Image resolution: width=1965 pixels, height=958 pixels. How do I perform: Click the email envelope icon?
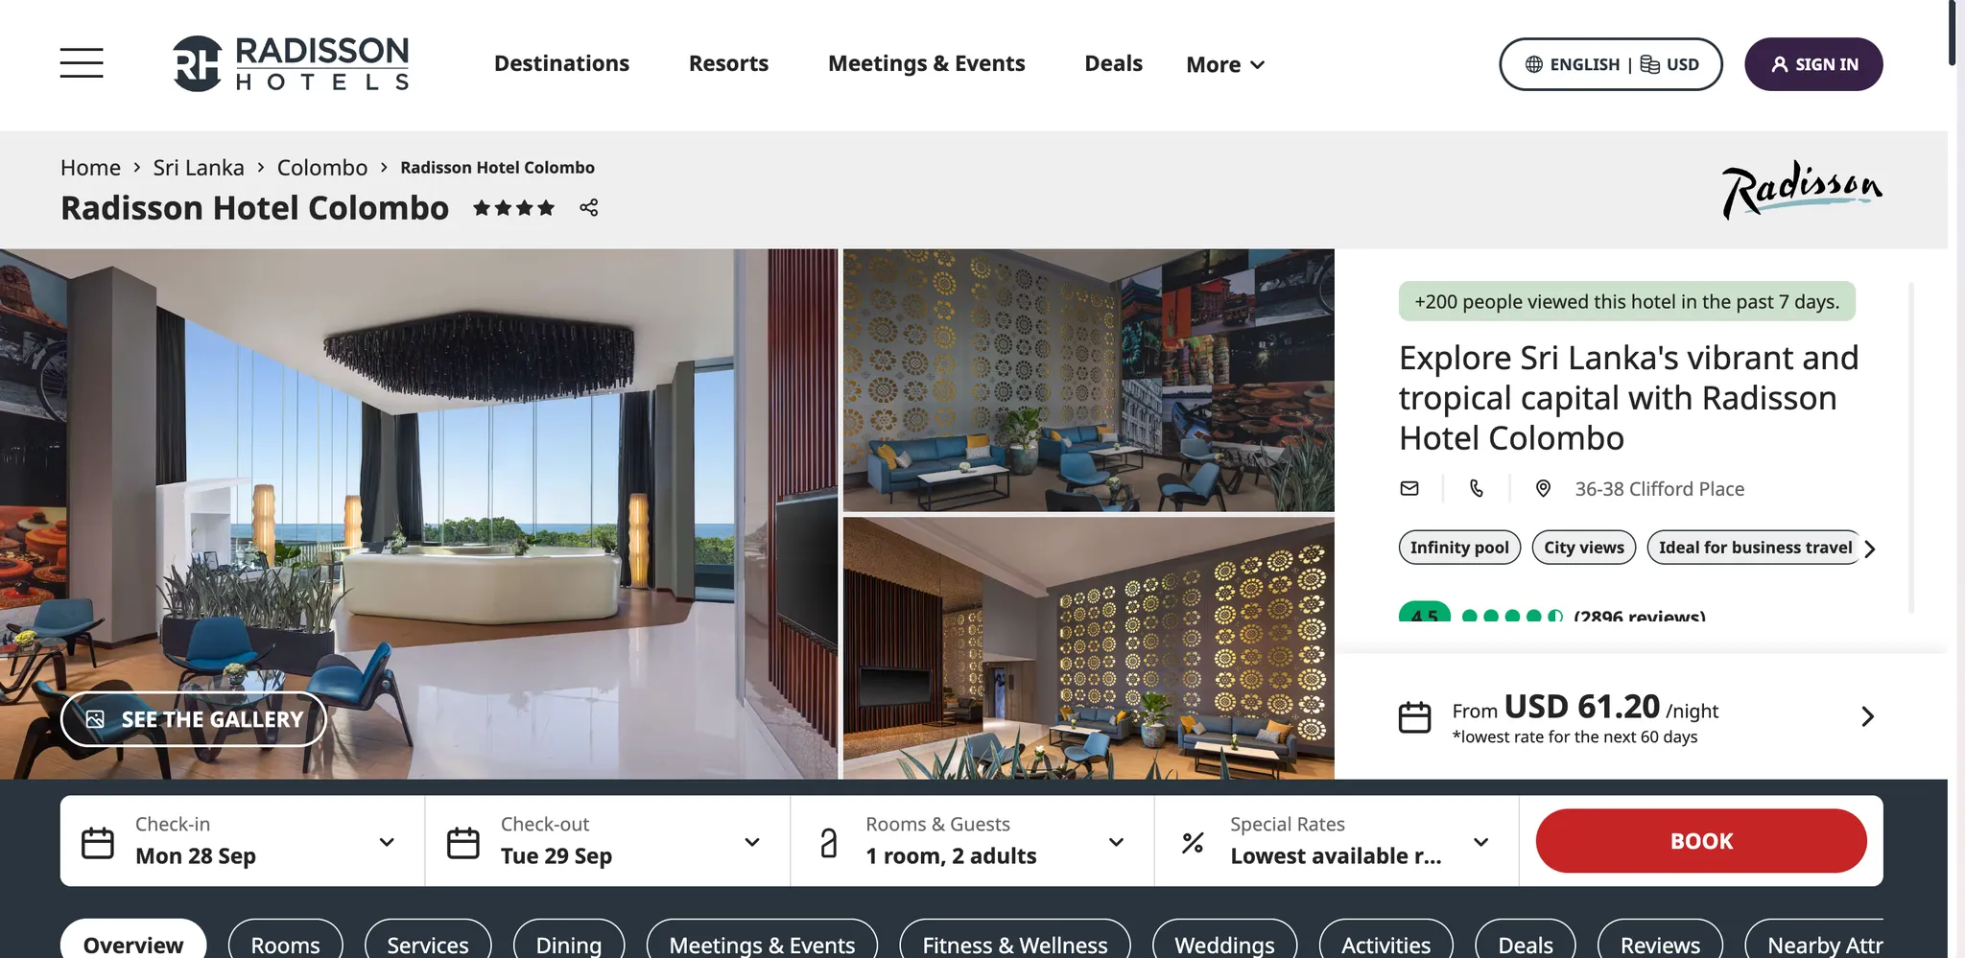[x=1409, y=488]
